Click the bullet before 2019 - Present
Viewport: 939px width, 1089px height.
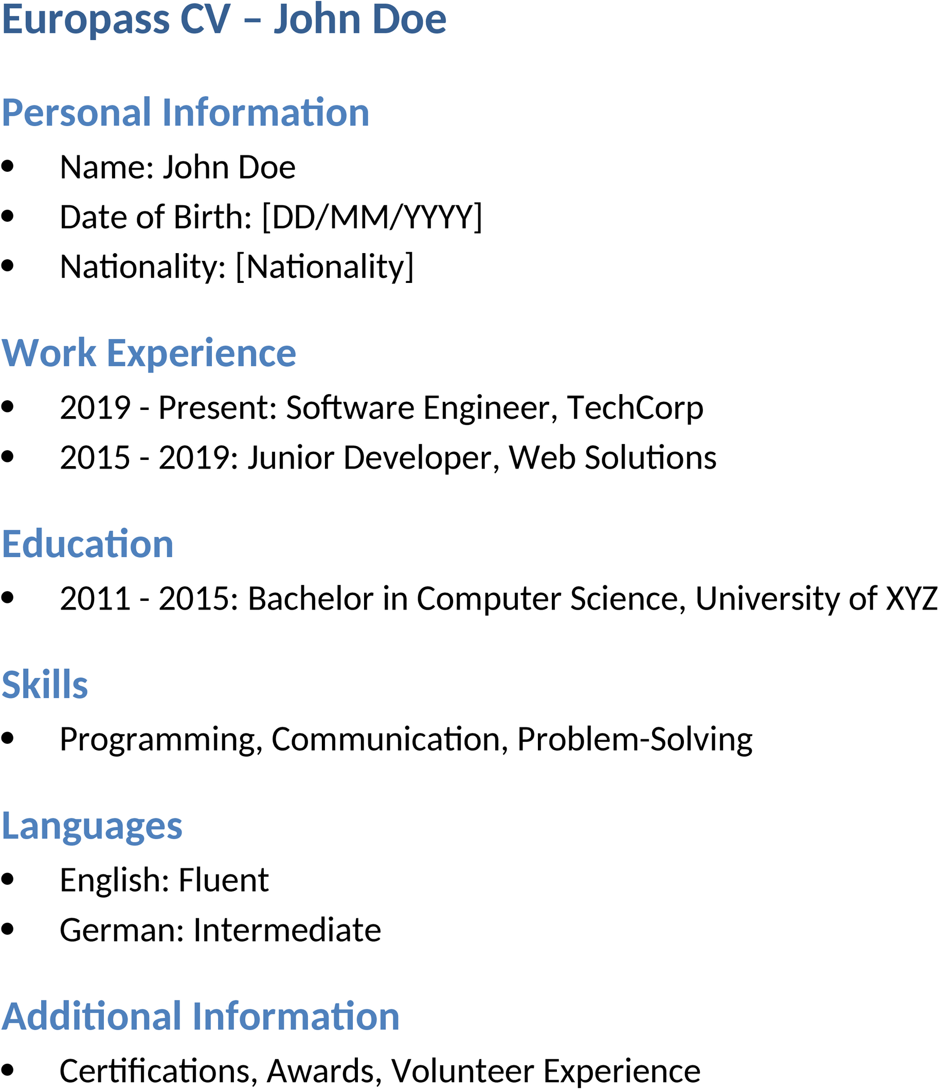7,407
